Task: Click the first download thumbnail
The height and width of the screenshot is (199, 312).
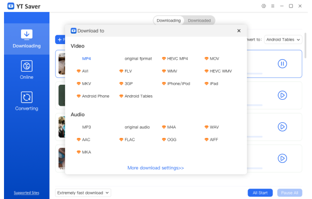Action: tap(61, 64)
